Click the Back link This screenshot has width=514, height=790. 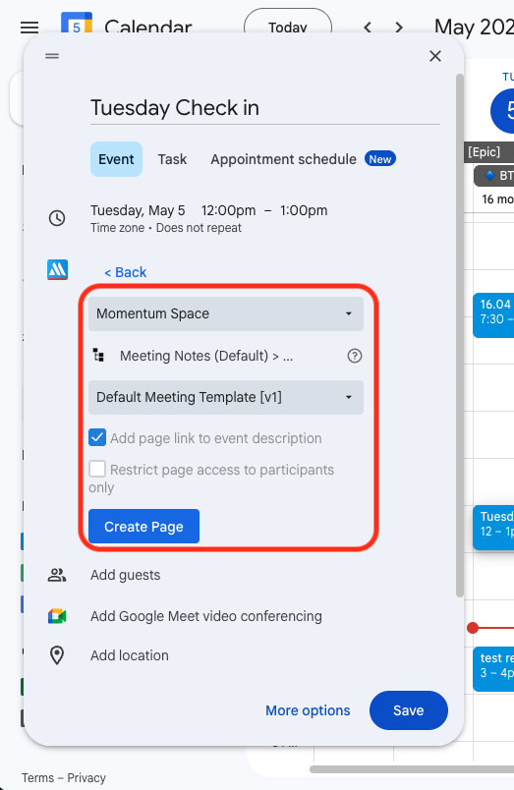tap(126, 272)
